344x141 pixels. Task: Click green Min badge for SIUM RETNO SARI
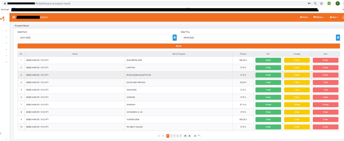pyautogui.click(x=268, y=60)
